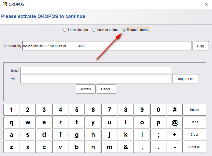
Task: Tap the 1 key on virtual keyboard
Action: 11,110
